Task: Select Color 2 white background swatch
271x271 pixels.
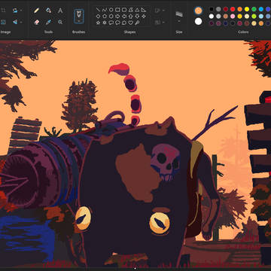Action: pyautogui.click(x=198, y=21)
